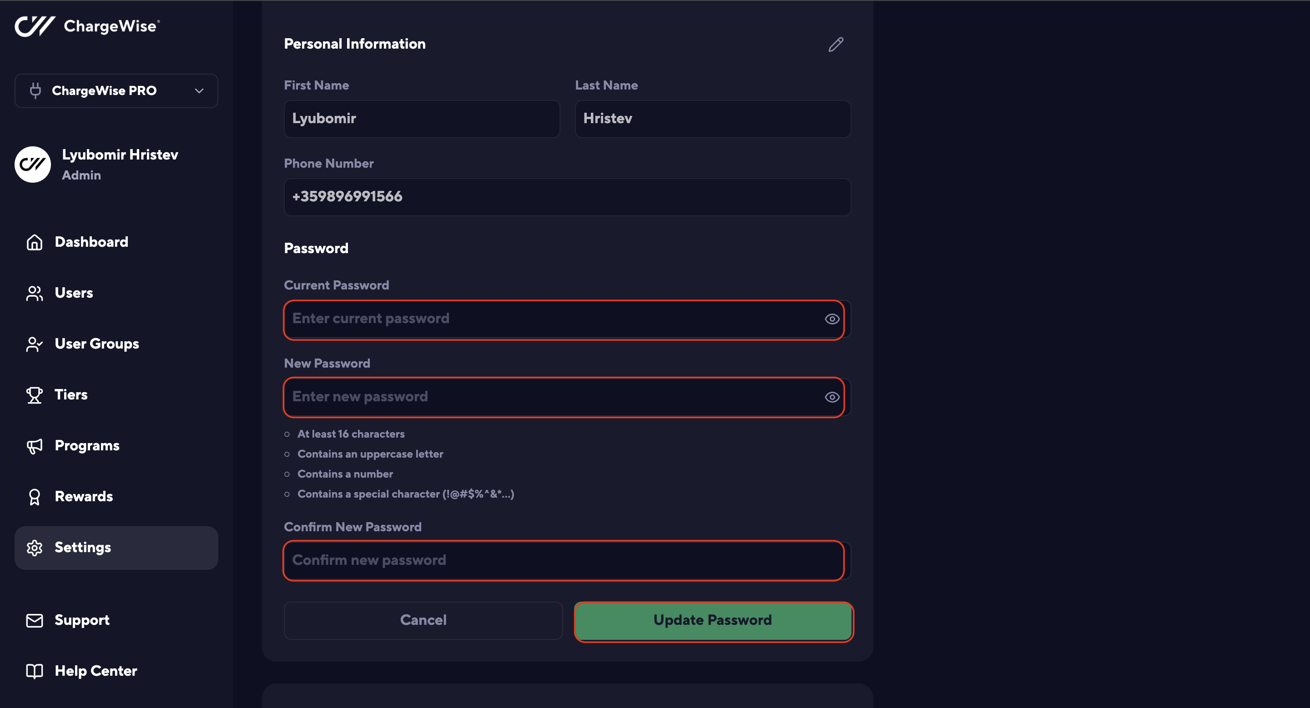Toggle new password visibility eye icon
The height and width of the screenshot is (708, 1310).
click(832, 397)
